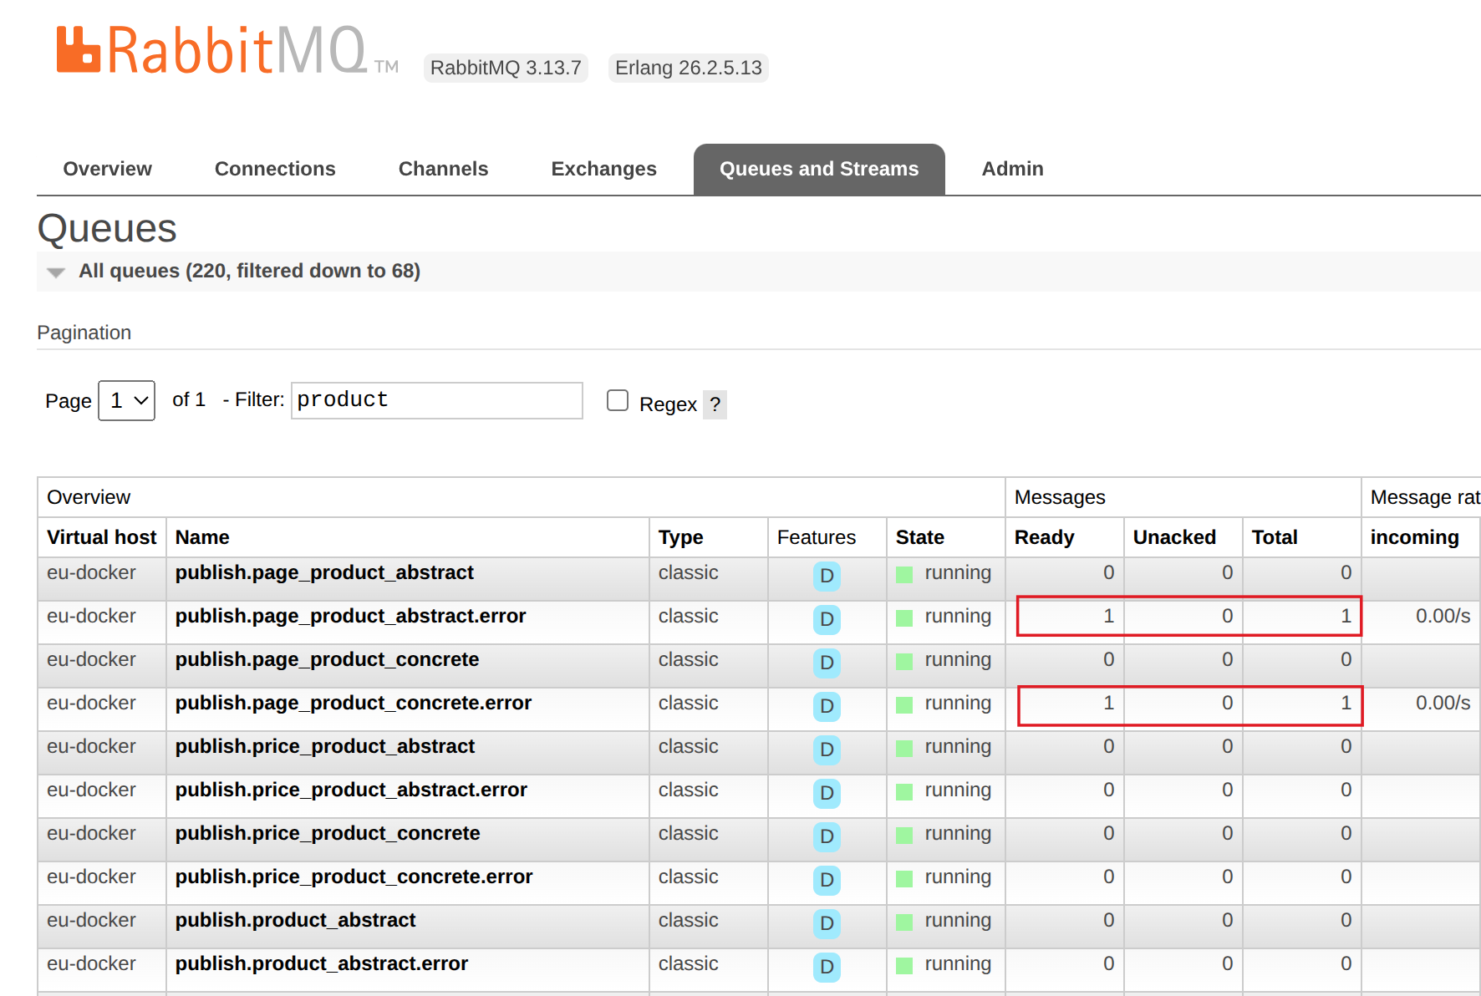Click the Erlang 26.2.5.13 version label

689,68
